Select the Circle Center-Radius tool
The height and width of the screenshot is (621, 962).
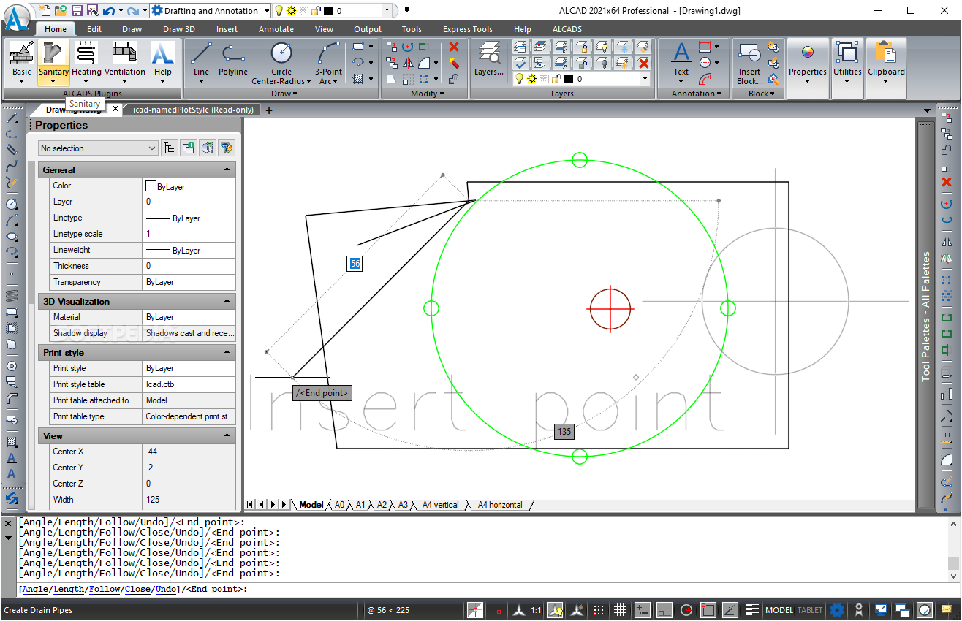click(281, 61)
